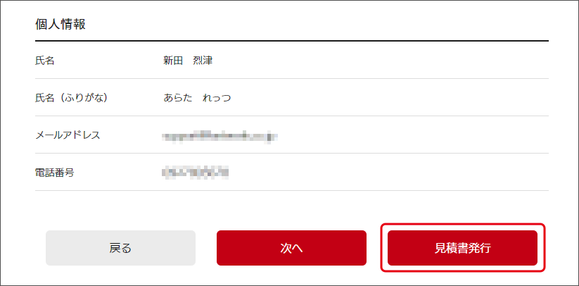Click the divider line below 電話番号 row

(292, 191)
